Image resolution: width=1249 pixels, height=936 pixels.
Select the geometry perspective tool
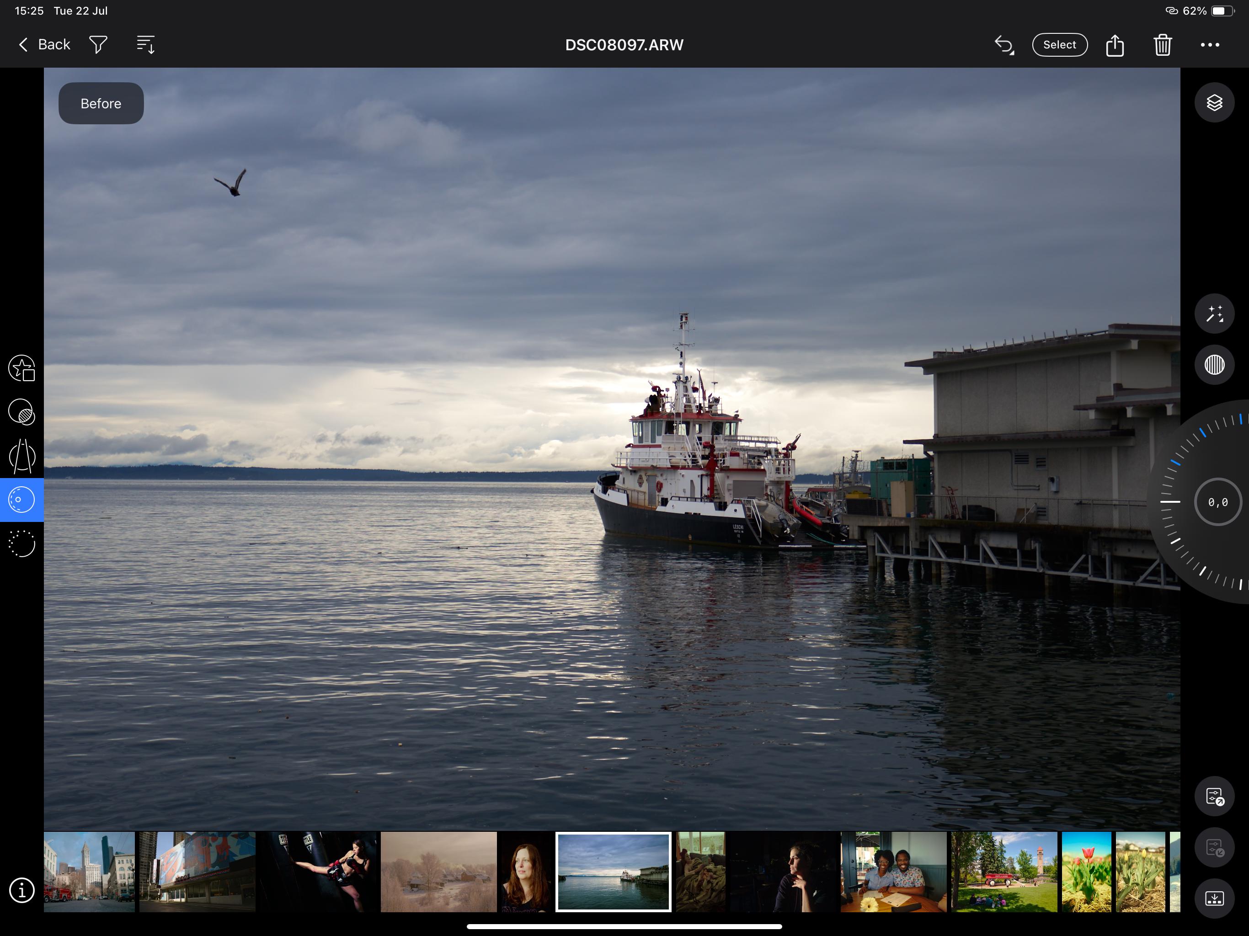click(x=22, y=456)
